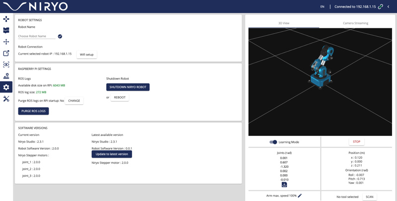This screenshot has height=201, width=397.
Task: Click 'joint_2 : 2.0.0' entry
Action: coord(31,169)
